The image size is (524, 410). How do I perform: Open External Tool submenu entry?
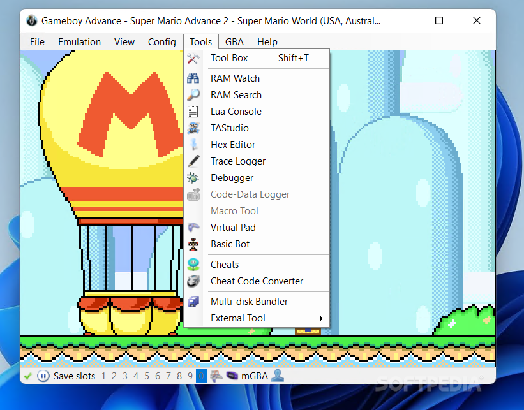pyautogui.click(x=257, y=318)
